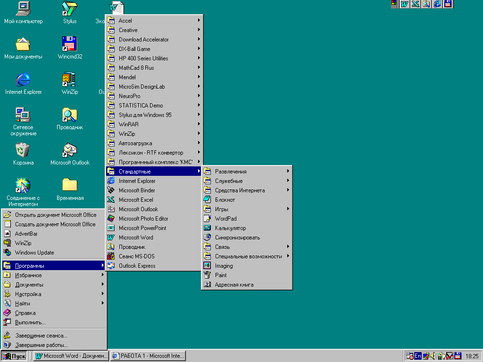Select the Корзина recycle bin icon
Screen dimensions: 483x362
tap(23, 154)
